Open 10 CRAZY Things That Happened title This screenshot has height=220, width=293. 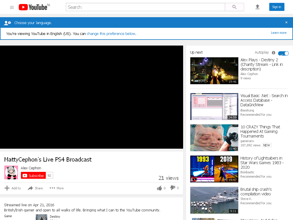(260, 131)
